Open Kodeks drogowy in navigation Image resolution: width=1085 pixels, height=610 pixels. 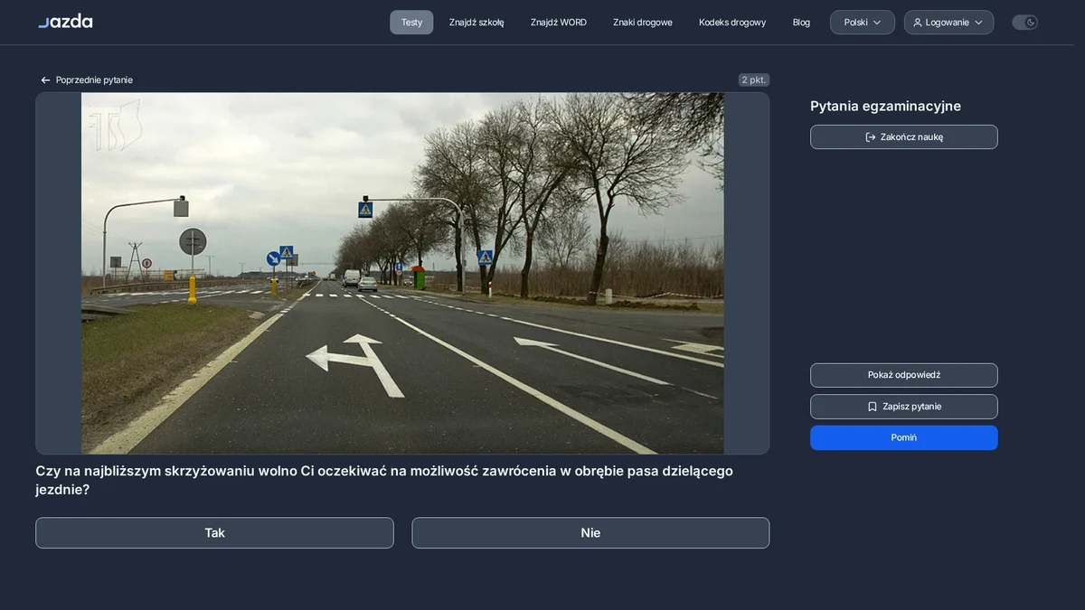pyautogui.click(x=732, y=23)
